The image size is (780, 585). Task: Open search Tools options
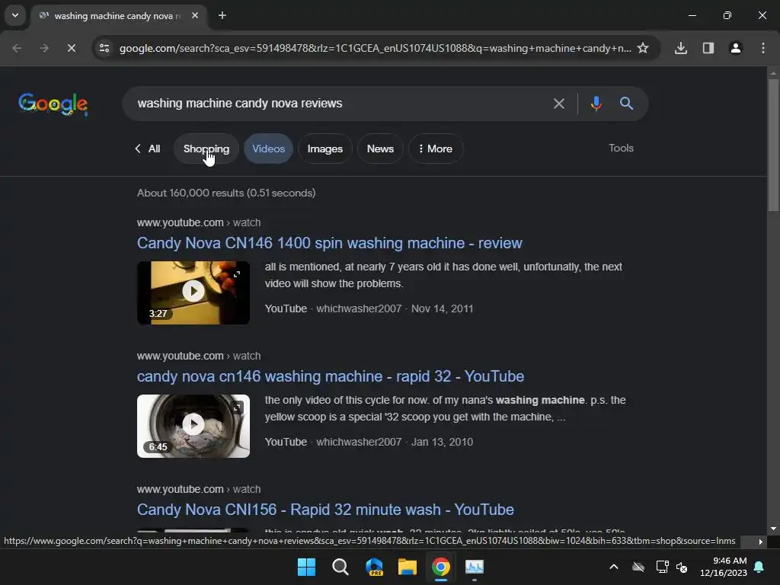(x=621, y=149)
